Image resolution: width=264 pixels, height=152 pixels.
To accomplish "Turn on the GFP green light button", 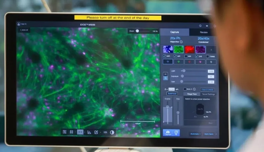I will pyautogui.click(x=178, y=62).
